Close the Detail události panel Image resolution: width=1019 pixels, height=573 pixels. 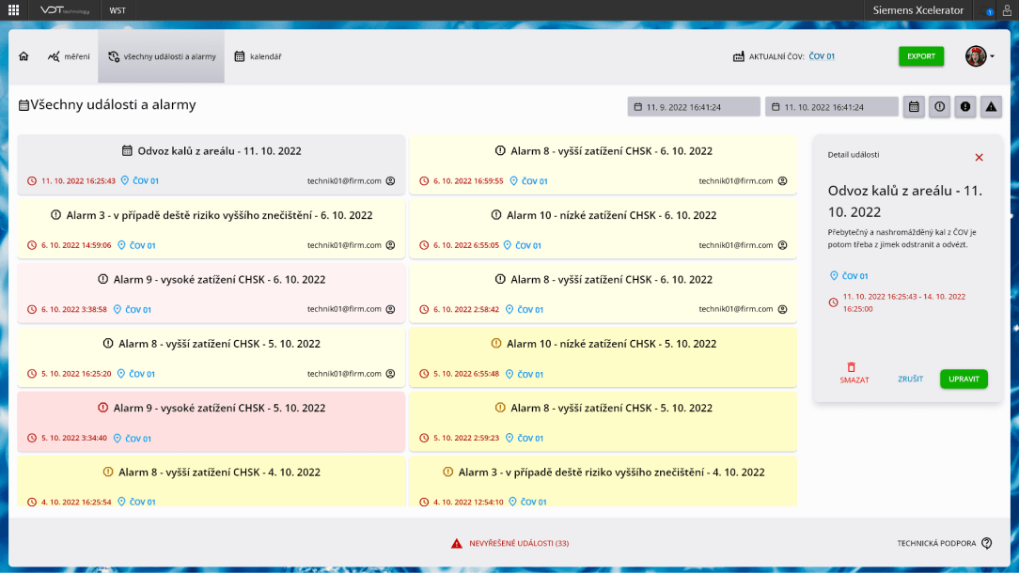(979, 158)
